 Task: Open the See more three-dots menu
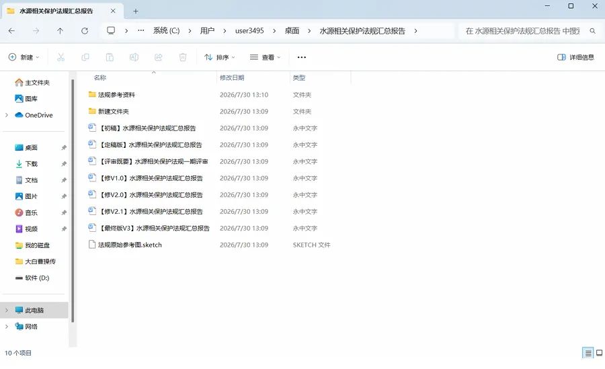(302, 57)
